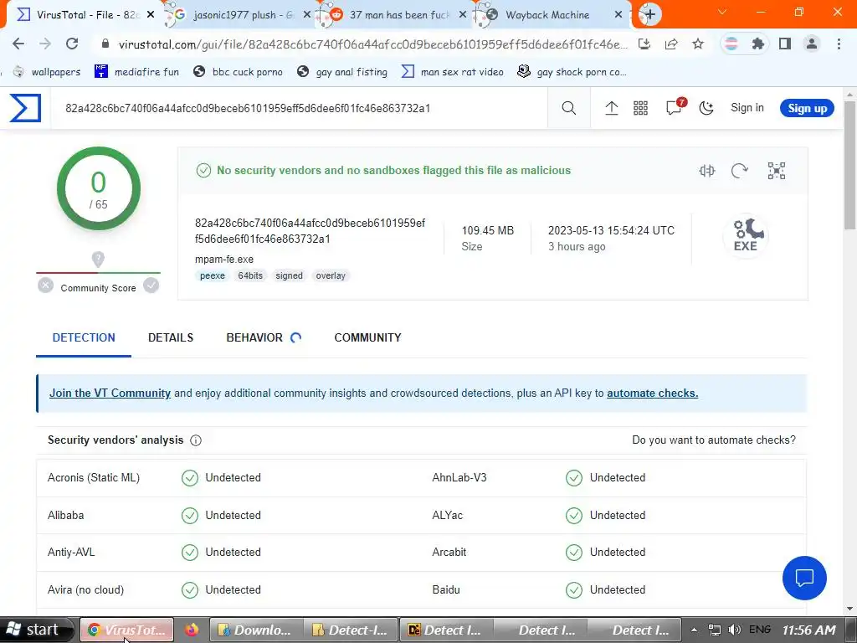Open the Windows start button
This screenshot has height=643, width=857.
pyautogui.click(x=36, y=630)
